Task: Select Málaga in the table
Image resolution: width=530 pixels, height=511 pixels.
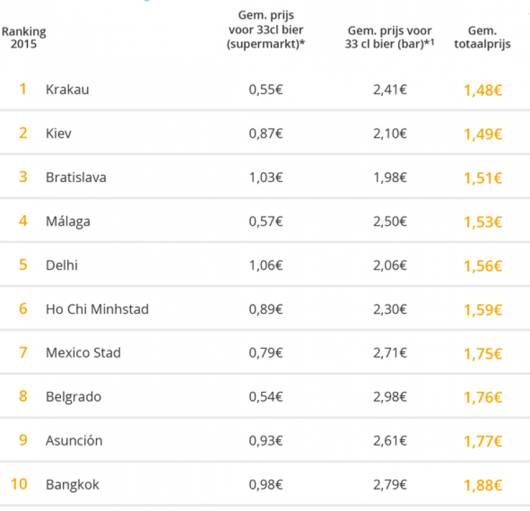Action: (67, 221)
